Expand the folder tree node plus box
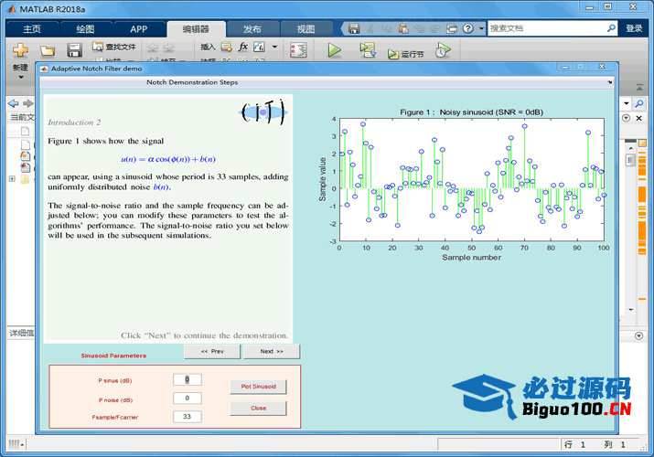The width and height of the screenshot is (654, 457). [12, 179]
